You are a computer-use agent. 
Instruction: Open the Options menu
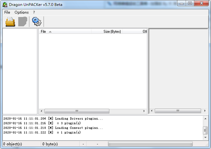(x=21, y=12)
